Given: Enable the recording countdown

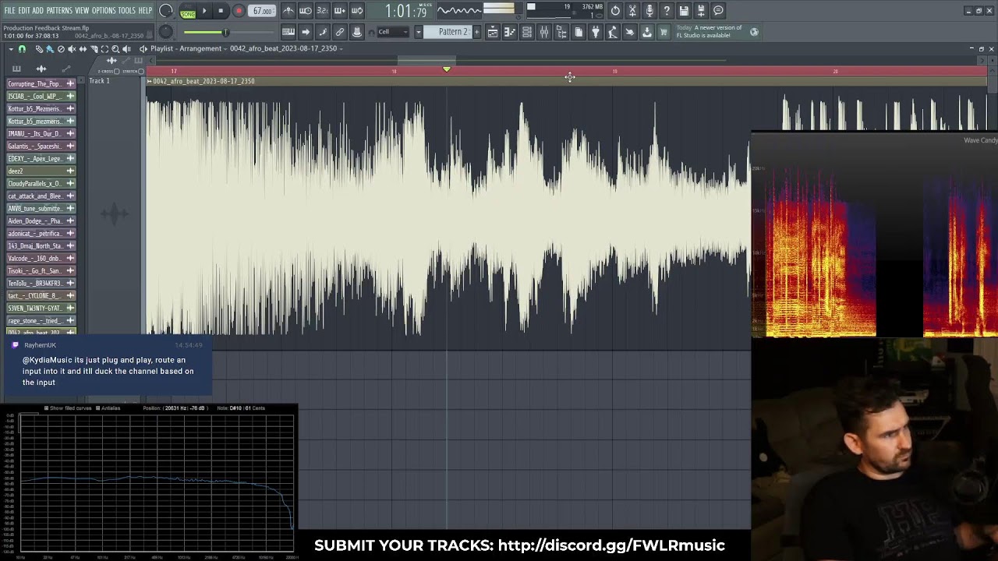Looking at the screenshot, I should (x=322, y=11).
